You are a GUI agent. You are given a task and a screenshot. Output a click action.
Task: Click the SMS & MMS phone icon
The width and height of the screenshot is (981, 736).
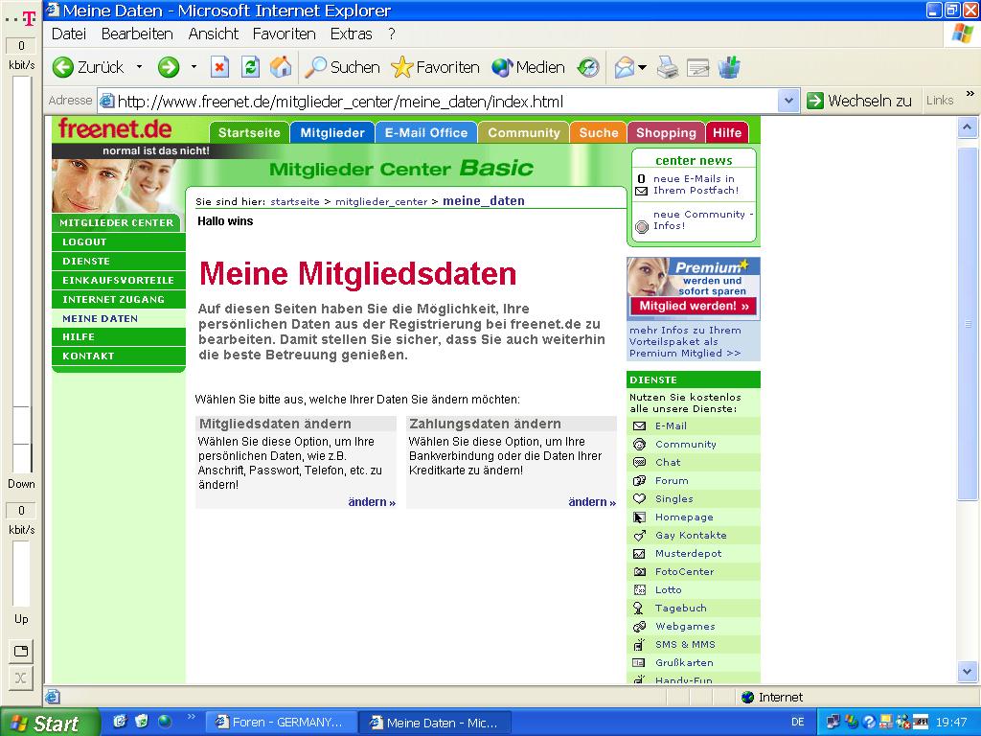639,644
